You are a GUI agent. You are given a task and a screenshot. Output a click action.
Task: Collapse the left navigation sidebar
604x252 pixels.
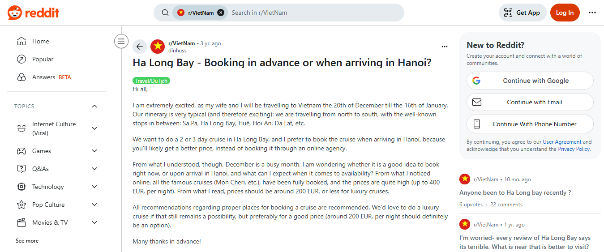(x=121, y=41)
